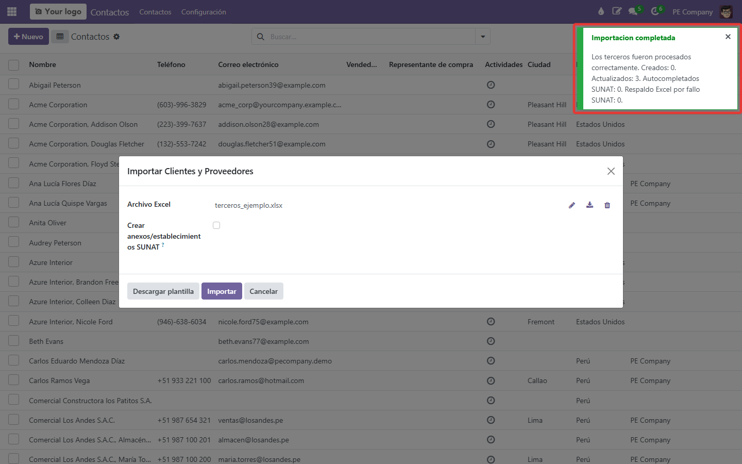Open the apps grid menu icon
The height and width of the screenshot is (464, 742).
[x=12, y=11]
